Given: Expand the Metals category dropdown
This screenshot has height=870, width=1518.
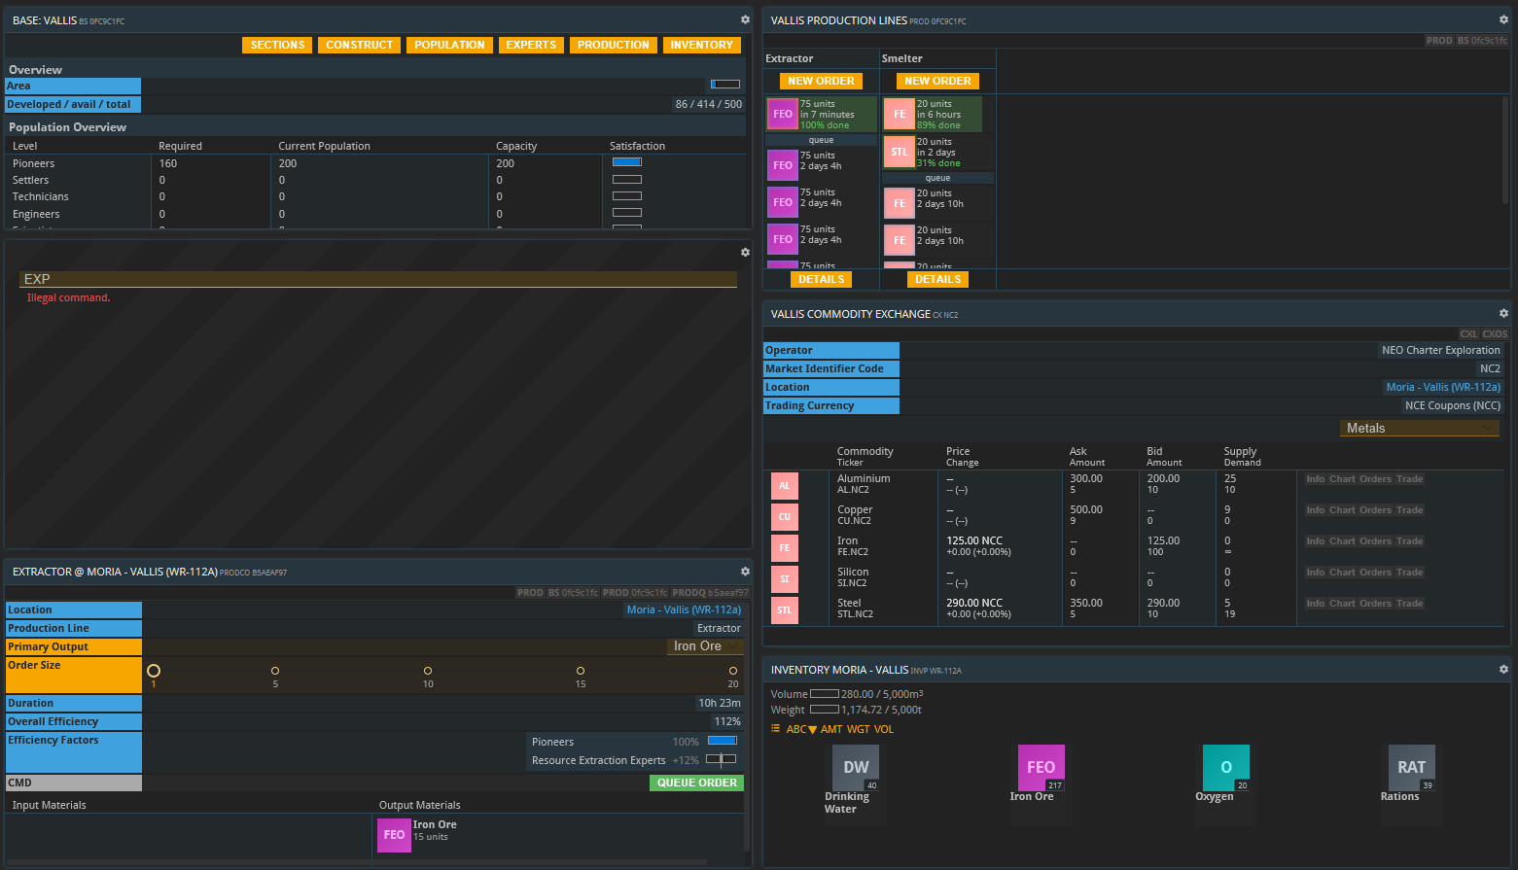Looking at the screenshot, I should click(x=1419, y=428).
